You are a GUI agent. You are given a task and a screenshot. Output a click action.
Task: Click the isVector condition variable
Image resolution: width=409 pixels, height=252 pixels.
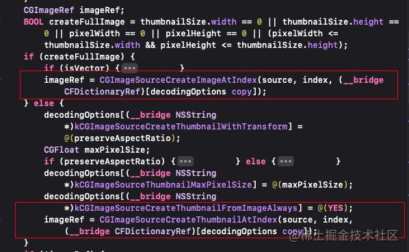(x=84, y=68)
